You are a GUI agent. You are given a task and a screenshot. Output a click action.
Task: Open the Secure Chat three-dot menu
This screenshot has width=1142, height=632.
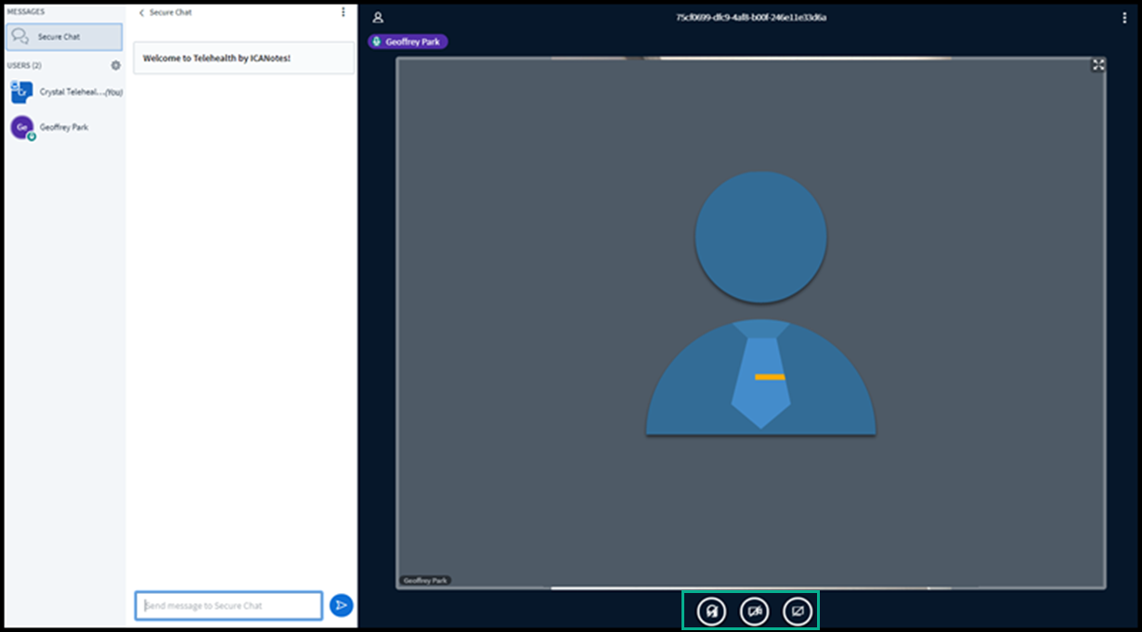344,13
